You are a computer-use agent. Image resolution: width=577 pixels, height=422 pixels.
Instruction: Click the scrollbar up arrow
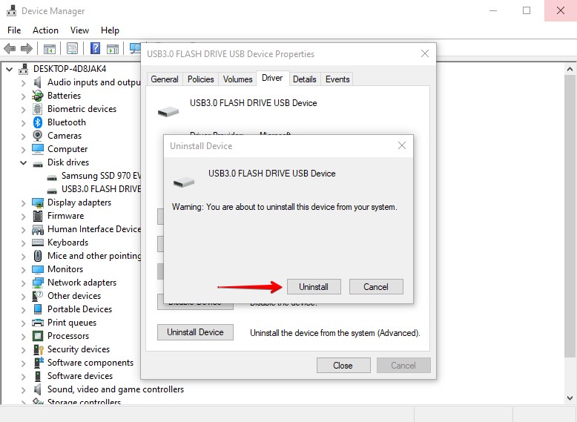coord(570,69)
